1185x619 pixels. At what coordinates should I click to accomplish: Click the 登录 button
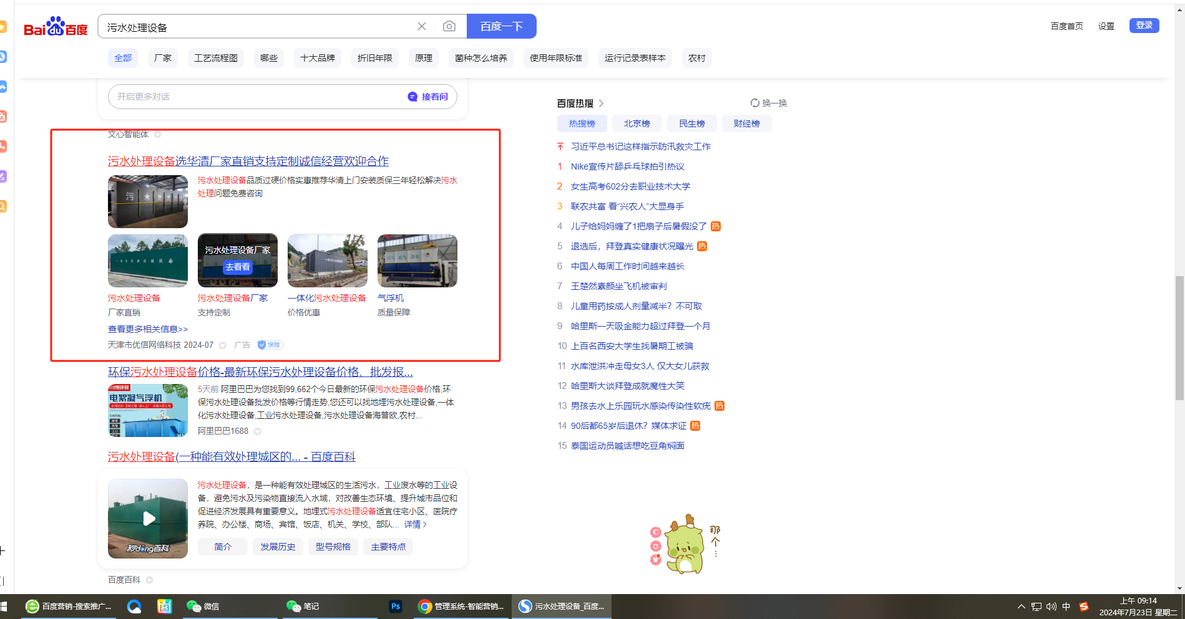1144,26
